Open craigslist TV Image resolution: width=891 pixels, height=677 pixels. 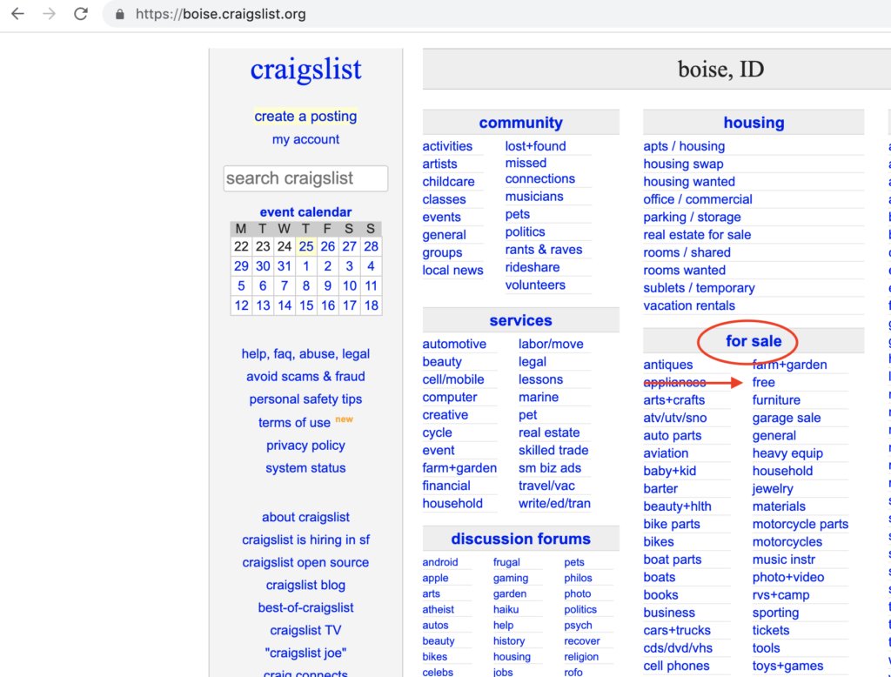tap(305, 630)
